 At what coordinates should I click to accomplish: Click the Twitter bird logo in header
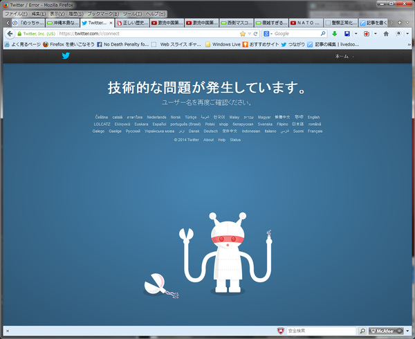(x=66, y=56)
